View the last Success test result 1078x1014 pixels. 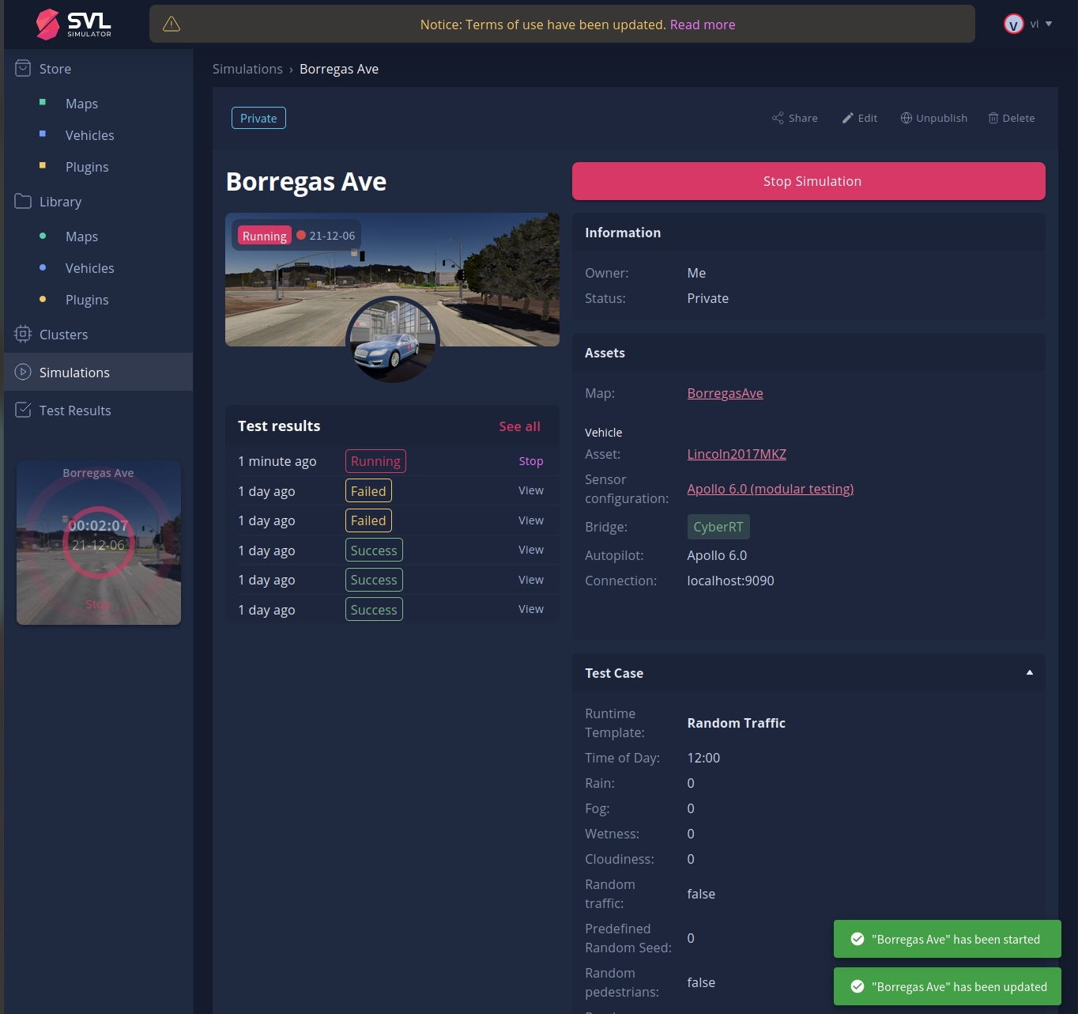[x=531, y=609]
